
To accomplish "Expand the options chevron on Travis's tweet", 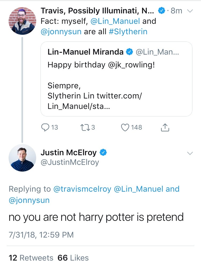I will coord(189,11).
